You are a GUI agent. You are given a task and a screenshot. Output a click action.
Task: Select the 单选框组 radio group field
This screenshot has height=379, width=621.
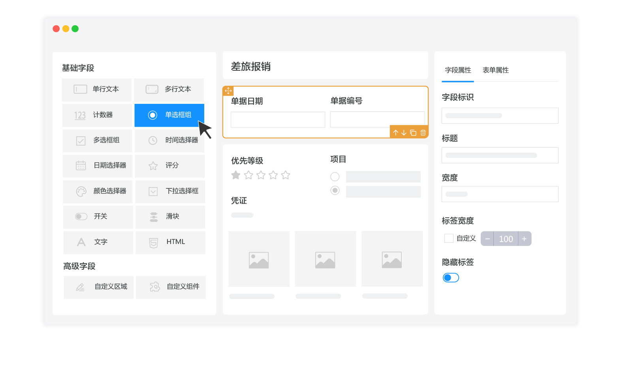click(x=169, y=115)
